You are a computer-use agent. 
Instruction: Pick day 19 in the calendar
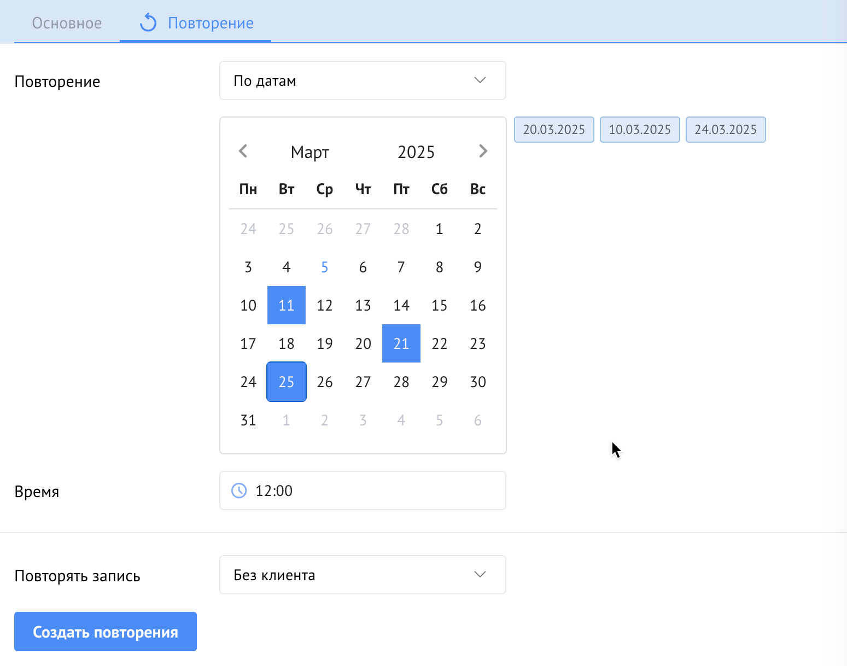325,343
